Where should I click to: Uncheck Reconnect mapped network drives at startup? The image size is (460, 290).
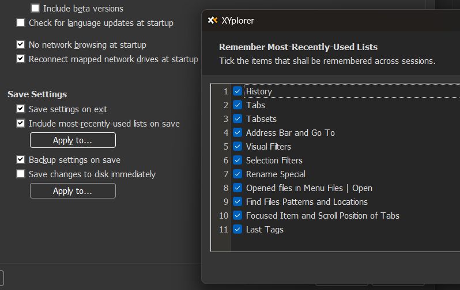click(x=21, y=59)
